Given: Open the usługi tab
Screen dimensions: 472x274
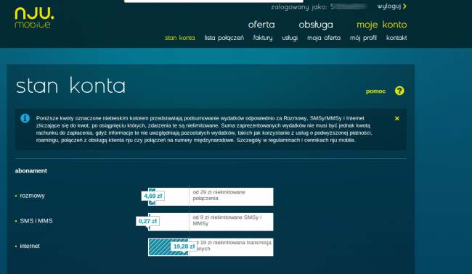Looking at the screenshot, I should click(290, 38).
